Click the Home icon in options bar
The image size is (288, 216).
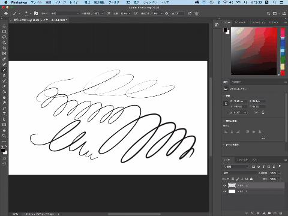pos(6,13)
